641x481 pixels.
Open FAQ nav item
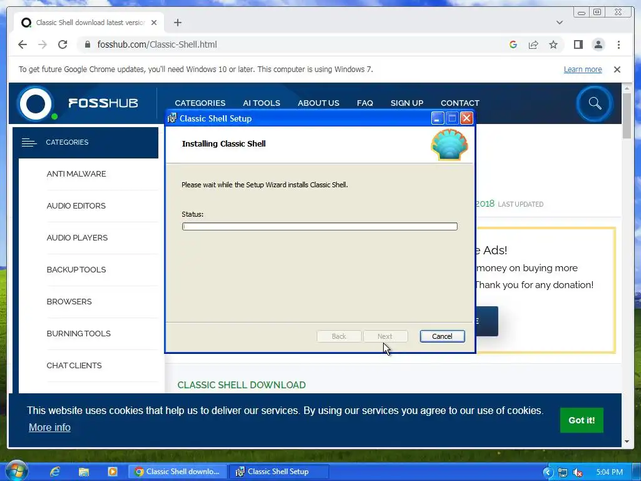pyautogui.click(x=365, y=103)
